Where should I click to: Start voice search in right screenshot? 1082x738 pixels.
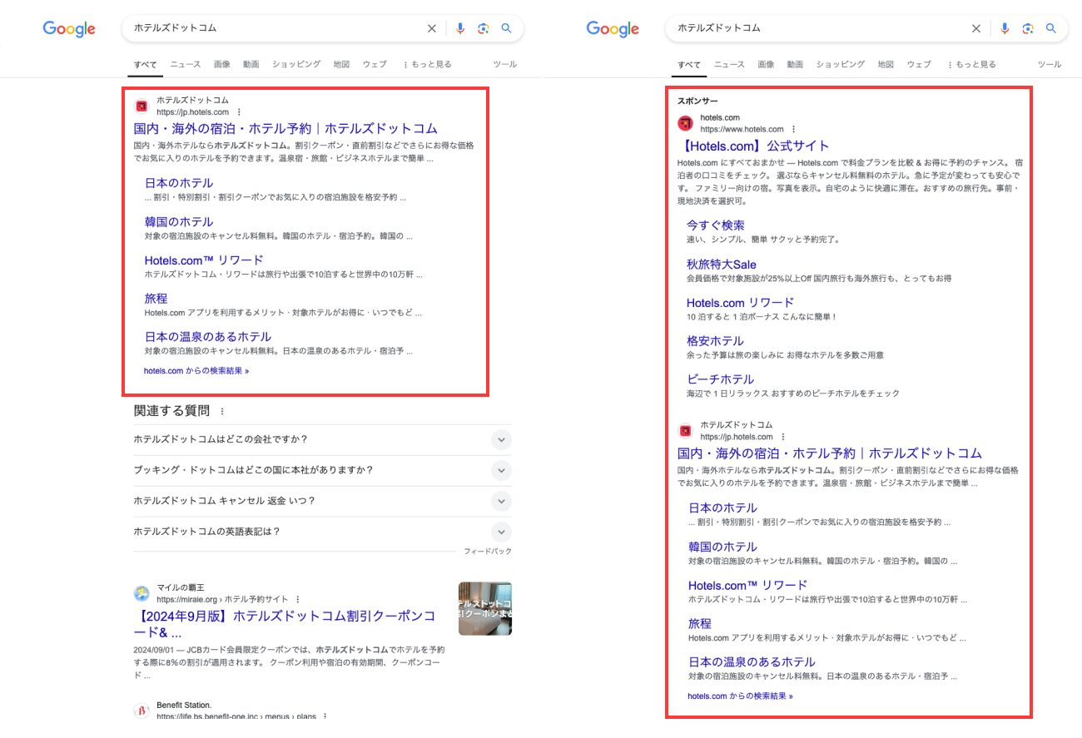coord(1005,28)
